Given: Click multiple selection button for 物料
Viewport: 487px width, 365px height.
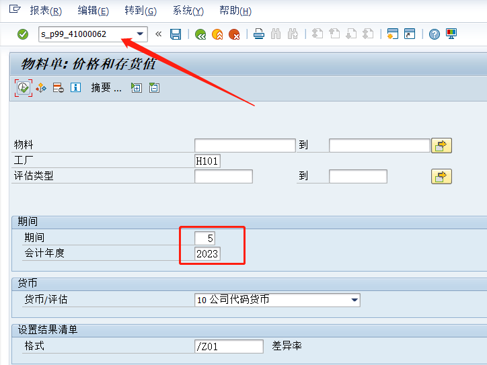Looking at the screenshot, I should pyautogui.click(x=441, y=146).
